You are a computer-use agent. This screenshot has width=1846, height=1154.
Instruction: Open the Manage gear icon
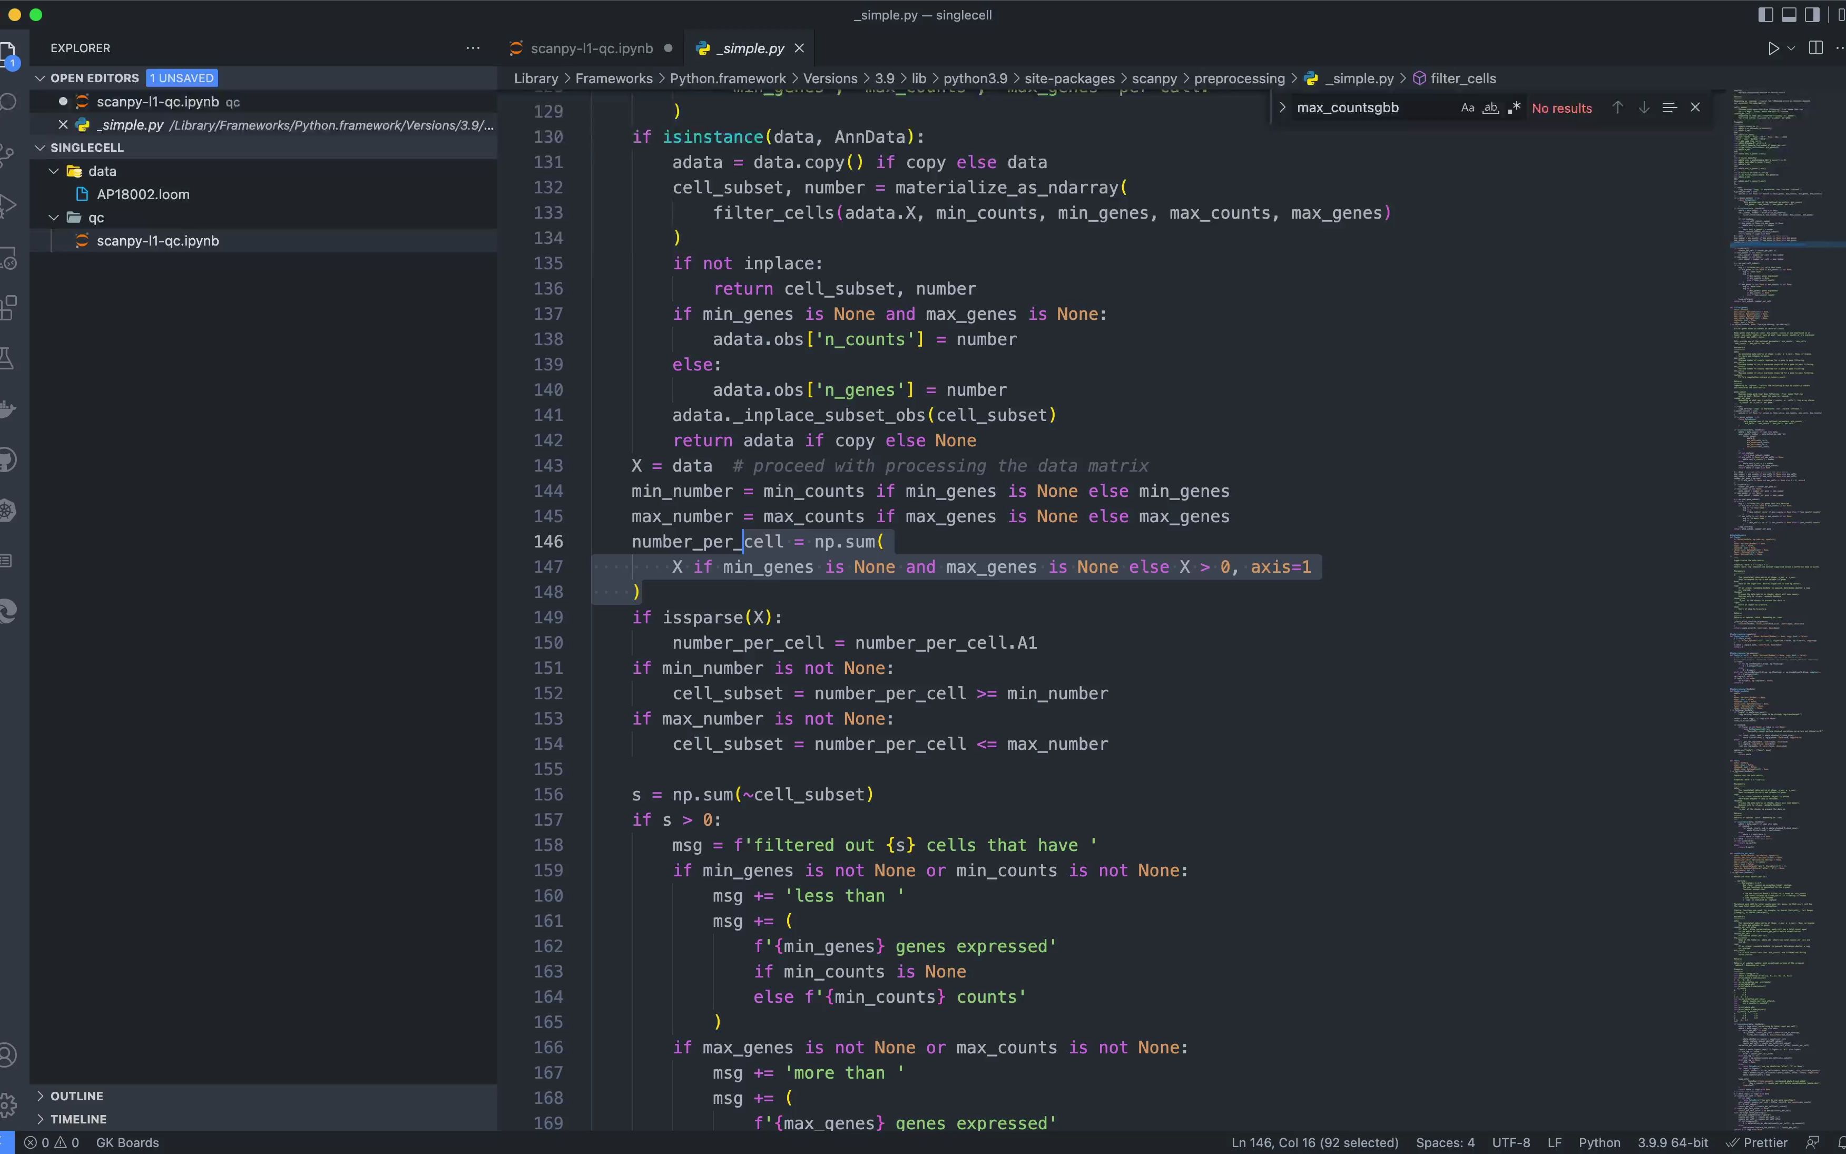coord(7,1104)
